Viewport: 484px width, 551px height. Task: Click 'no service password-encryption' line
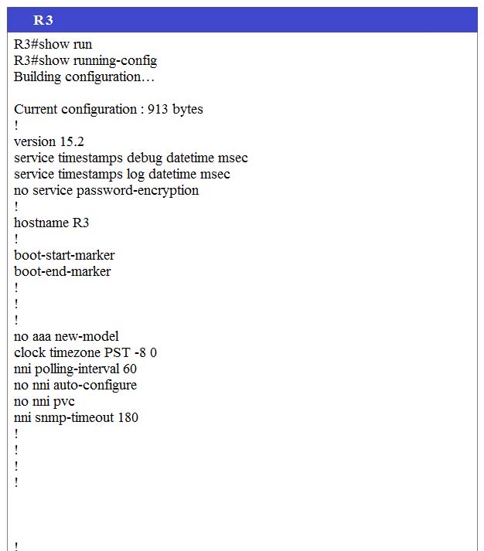click(x=107, y=190)
